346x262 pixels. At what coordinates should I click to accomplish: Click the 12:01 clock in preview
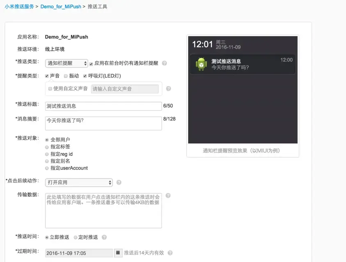tap(203, 44)
